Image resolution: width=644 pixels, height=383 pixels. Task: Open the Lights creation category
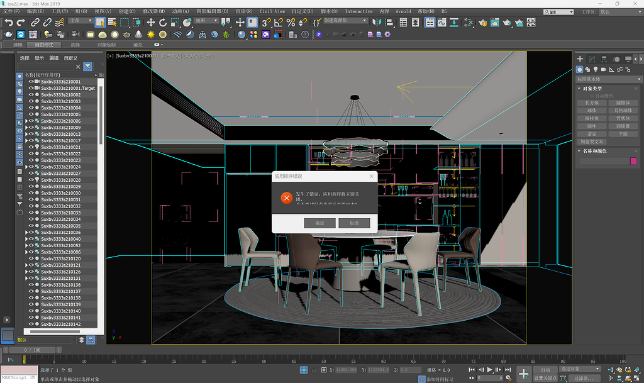click(x=594, y=70)
